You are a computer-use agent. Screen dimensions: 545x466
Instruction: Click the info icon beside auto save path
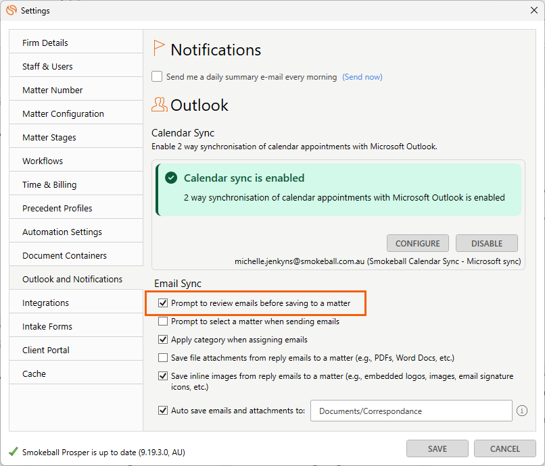[522, 411]
